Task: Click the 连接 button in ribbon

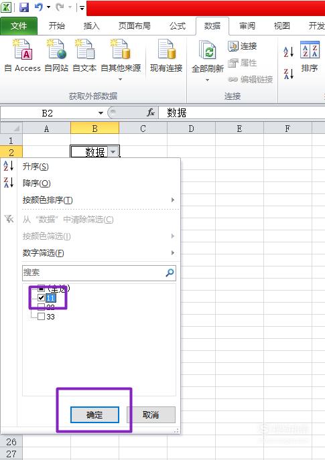Action: [243, 46]
